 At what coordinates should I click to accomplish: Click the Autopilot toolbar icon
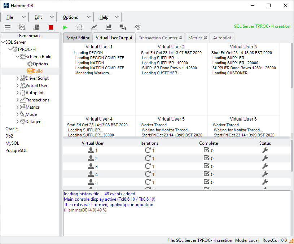[80, 27]
